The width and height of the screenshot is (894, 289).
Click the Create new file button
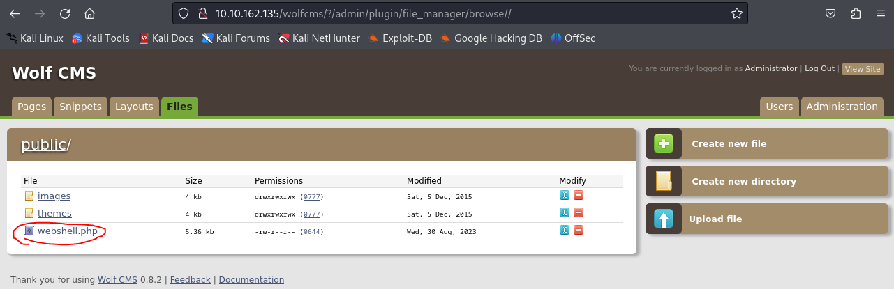[766, 143]
